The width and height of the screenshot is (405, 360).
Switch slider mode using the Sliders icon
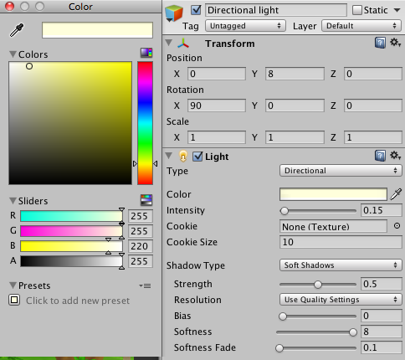(x=146, y=200)
